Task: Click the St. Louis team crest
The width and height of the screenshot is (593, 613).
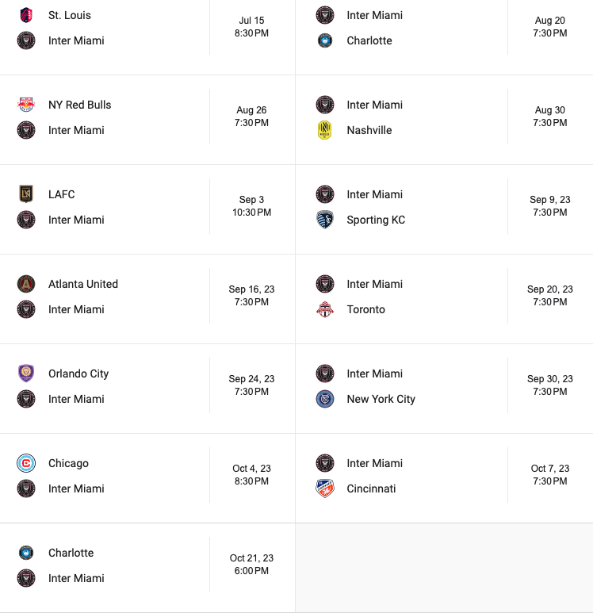Action: (26, 15)
